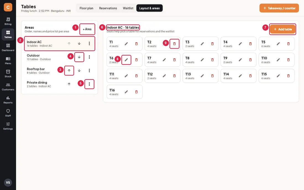Click the + Area button
This screenshot has height=190, width=304.
87,29
